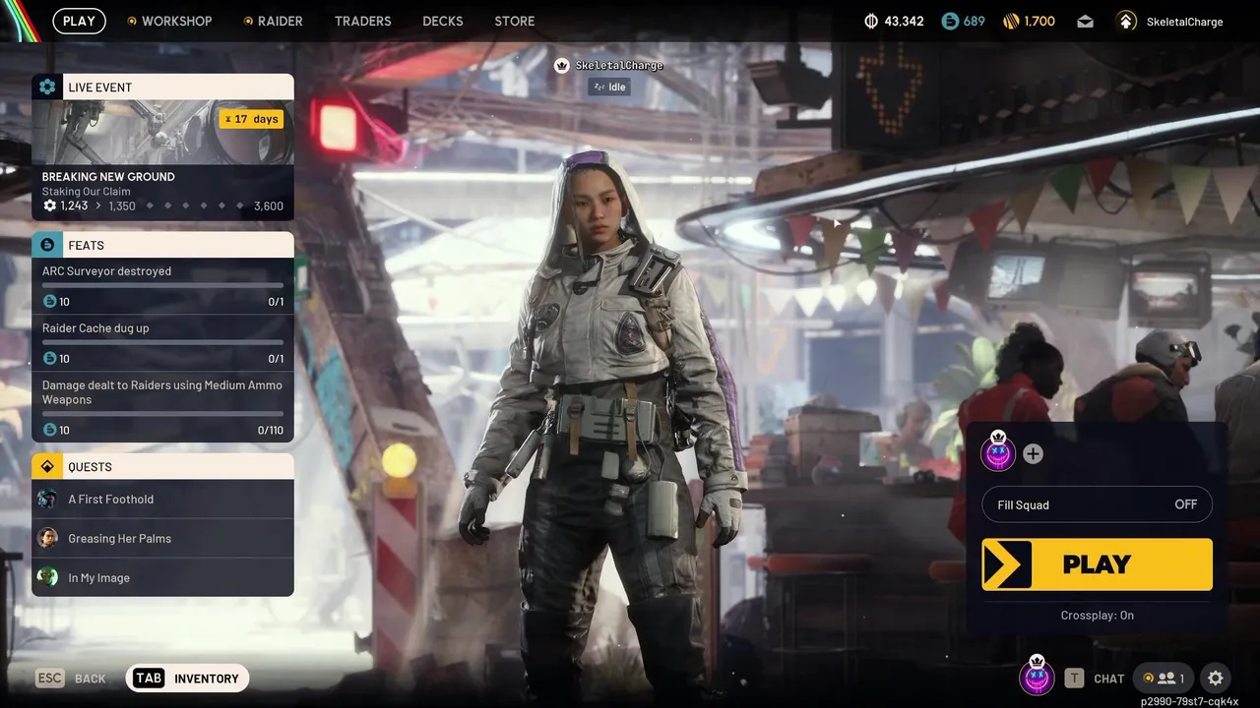
Task: Click the Feats header icon
Action: point(47,245)
